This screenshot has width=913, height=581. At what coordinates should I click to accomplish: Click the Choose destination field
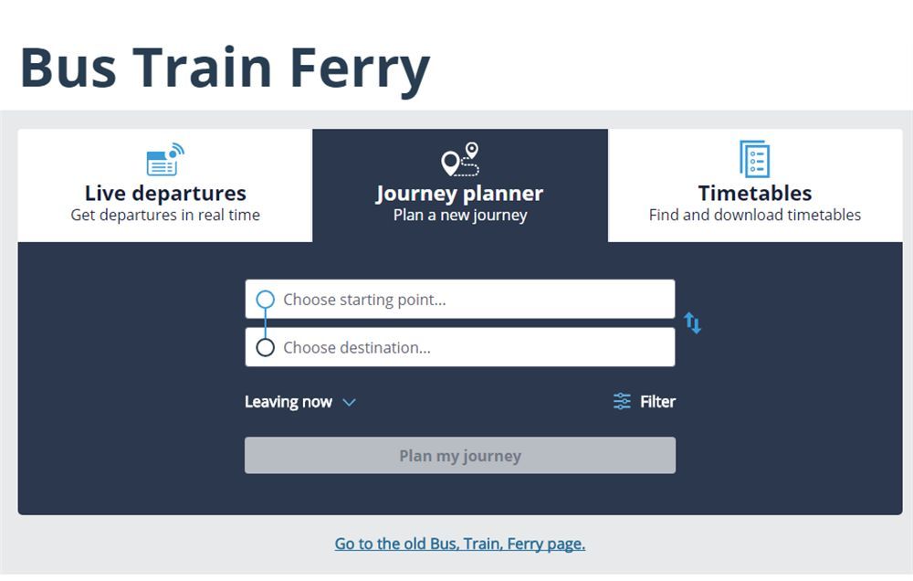click(x=460, y=347)
